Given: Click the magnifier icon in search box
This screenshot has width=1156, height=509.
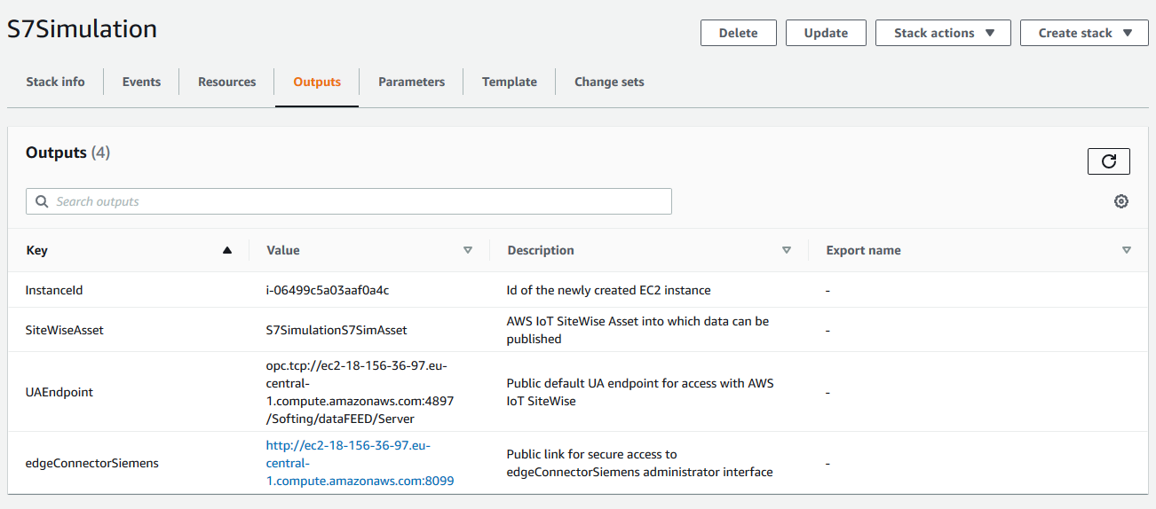Looking at the screenshot, I should click(x=42, y=201).
